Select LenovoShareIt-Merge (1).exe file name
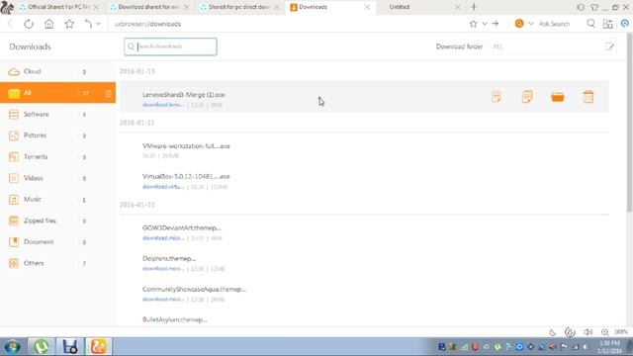 pos(184,95)
